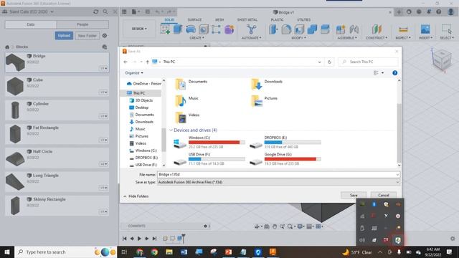Click Cancel in the Save As dialog
This screenshot has width=459, height=258.
[383, 195]
